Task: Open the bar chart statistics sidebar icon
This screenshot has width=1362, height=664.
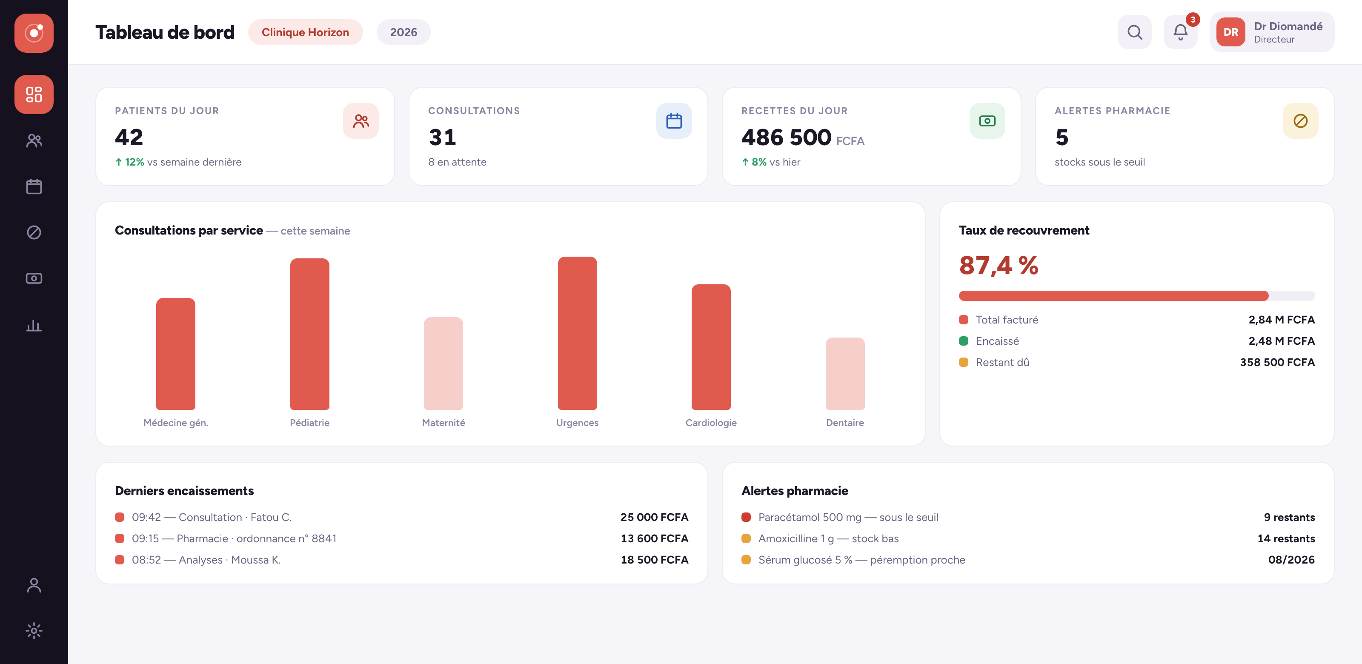Action: click(x=34, y=325)
